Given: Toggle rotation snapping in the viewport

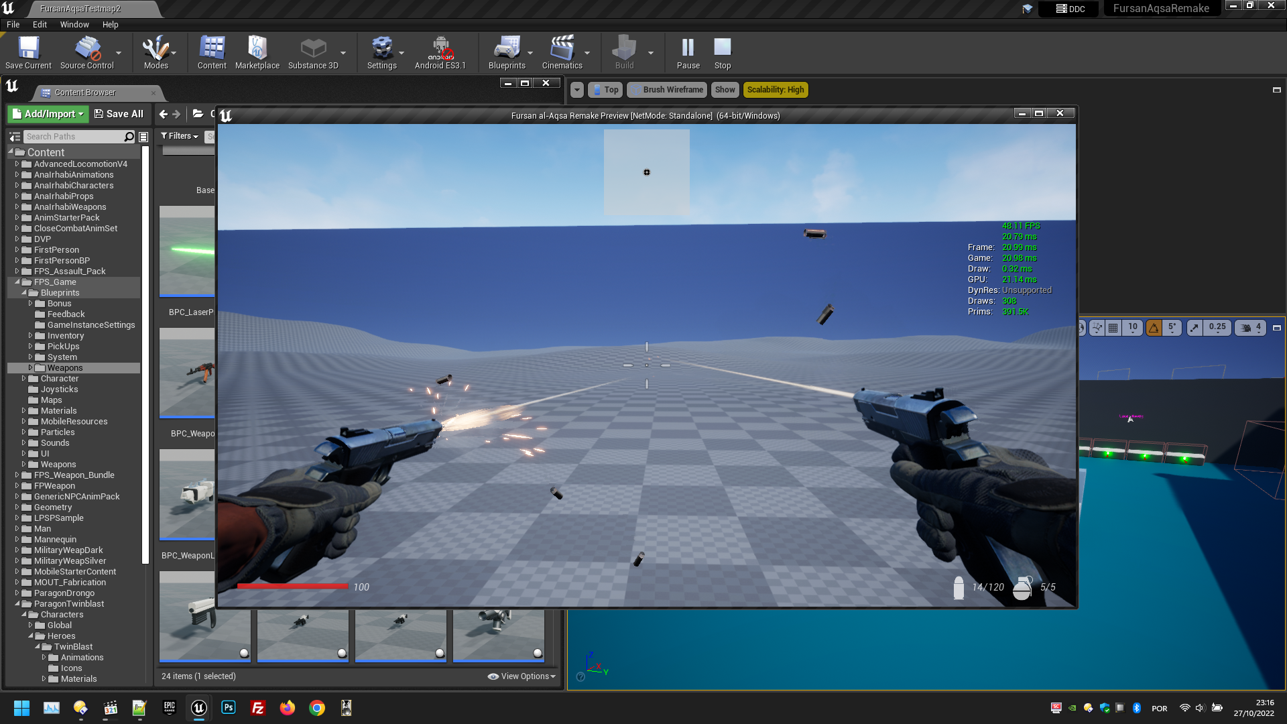Looking at the screenshot, I should pyautogui.click(x=1154, y=328).
